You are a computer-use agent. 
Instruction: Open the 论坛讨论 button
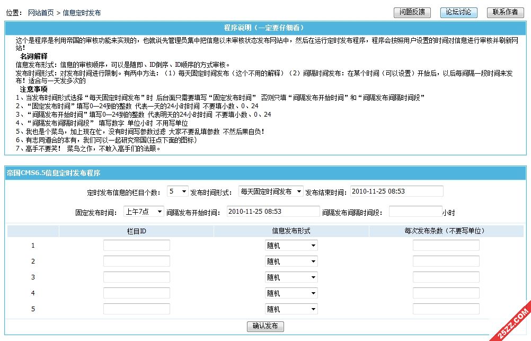(x=458, y=13)
